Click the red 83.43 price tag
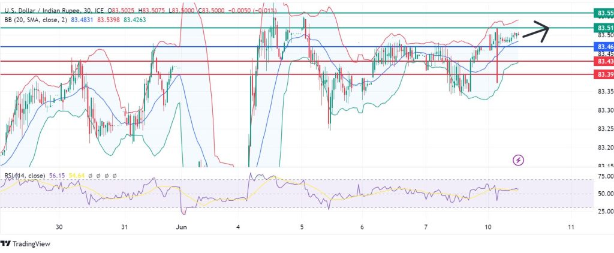 (x=604, y=61)
